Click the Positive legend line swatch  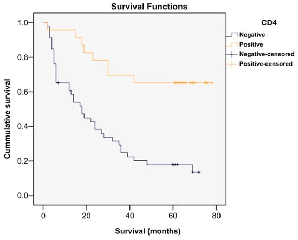click(232, 44)
